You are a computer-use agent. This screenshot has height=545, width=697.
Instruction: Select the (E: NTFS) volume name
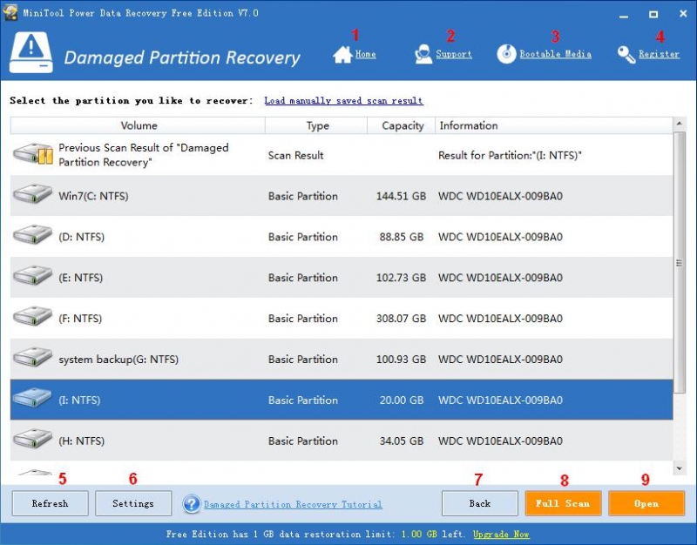[80, 278]
